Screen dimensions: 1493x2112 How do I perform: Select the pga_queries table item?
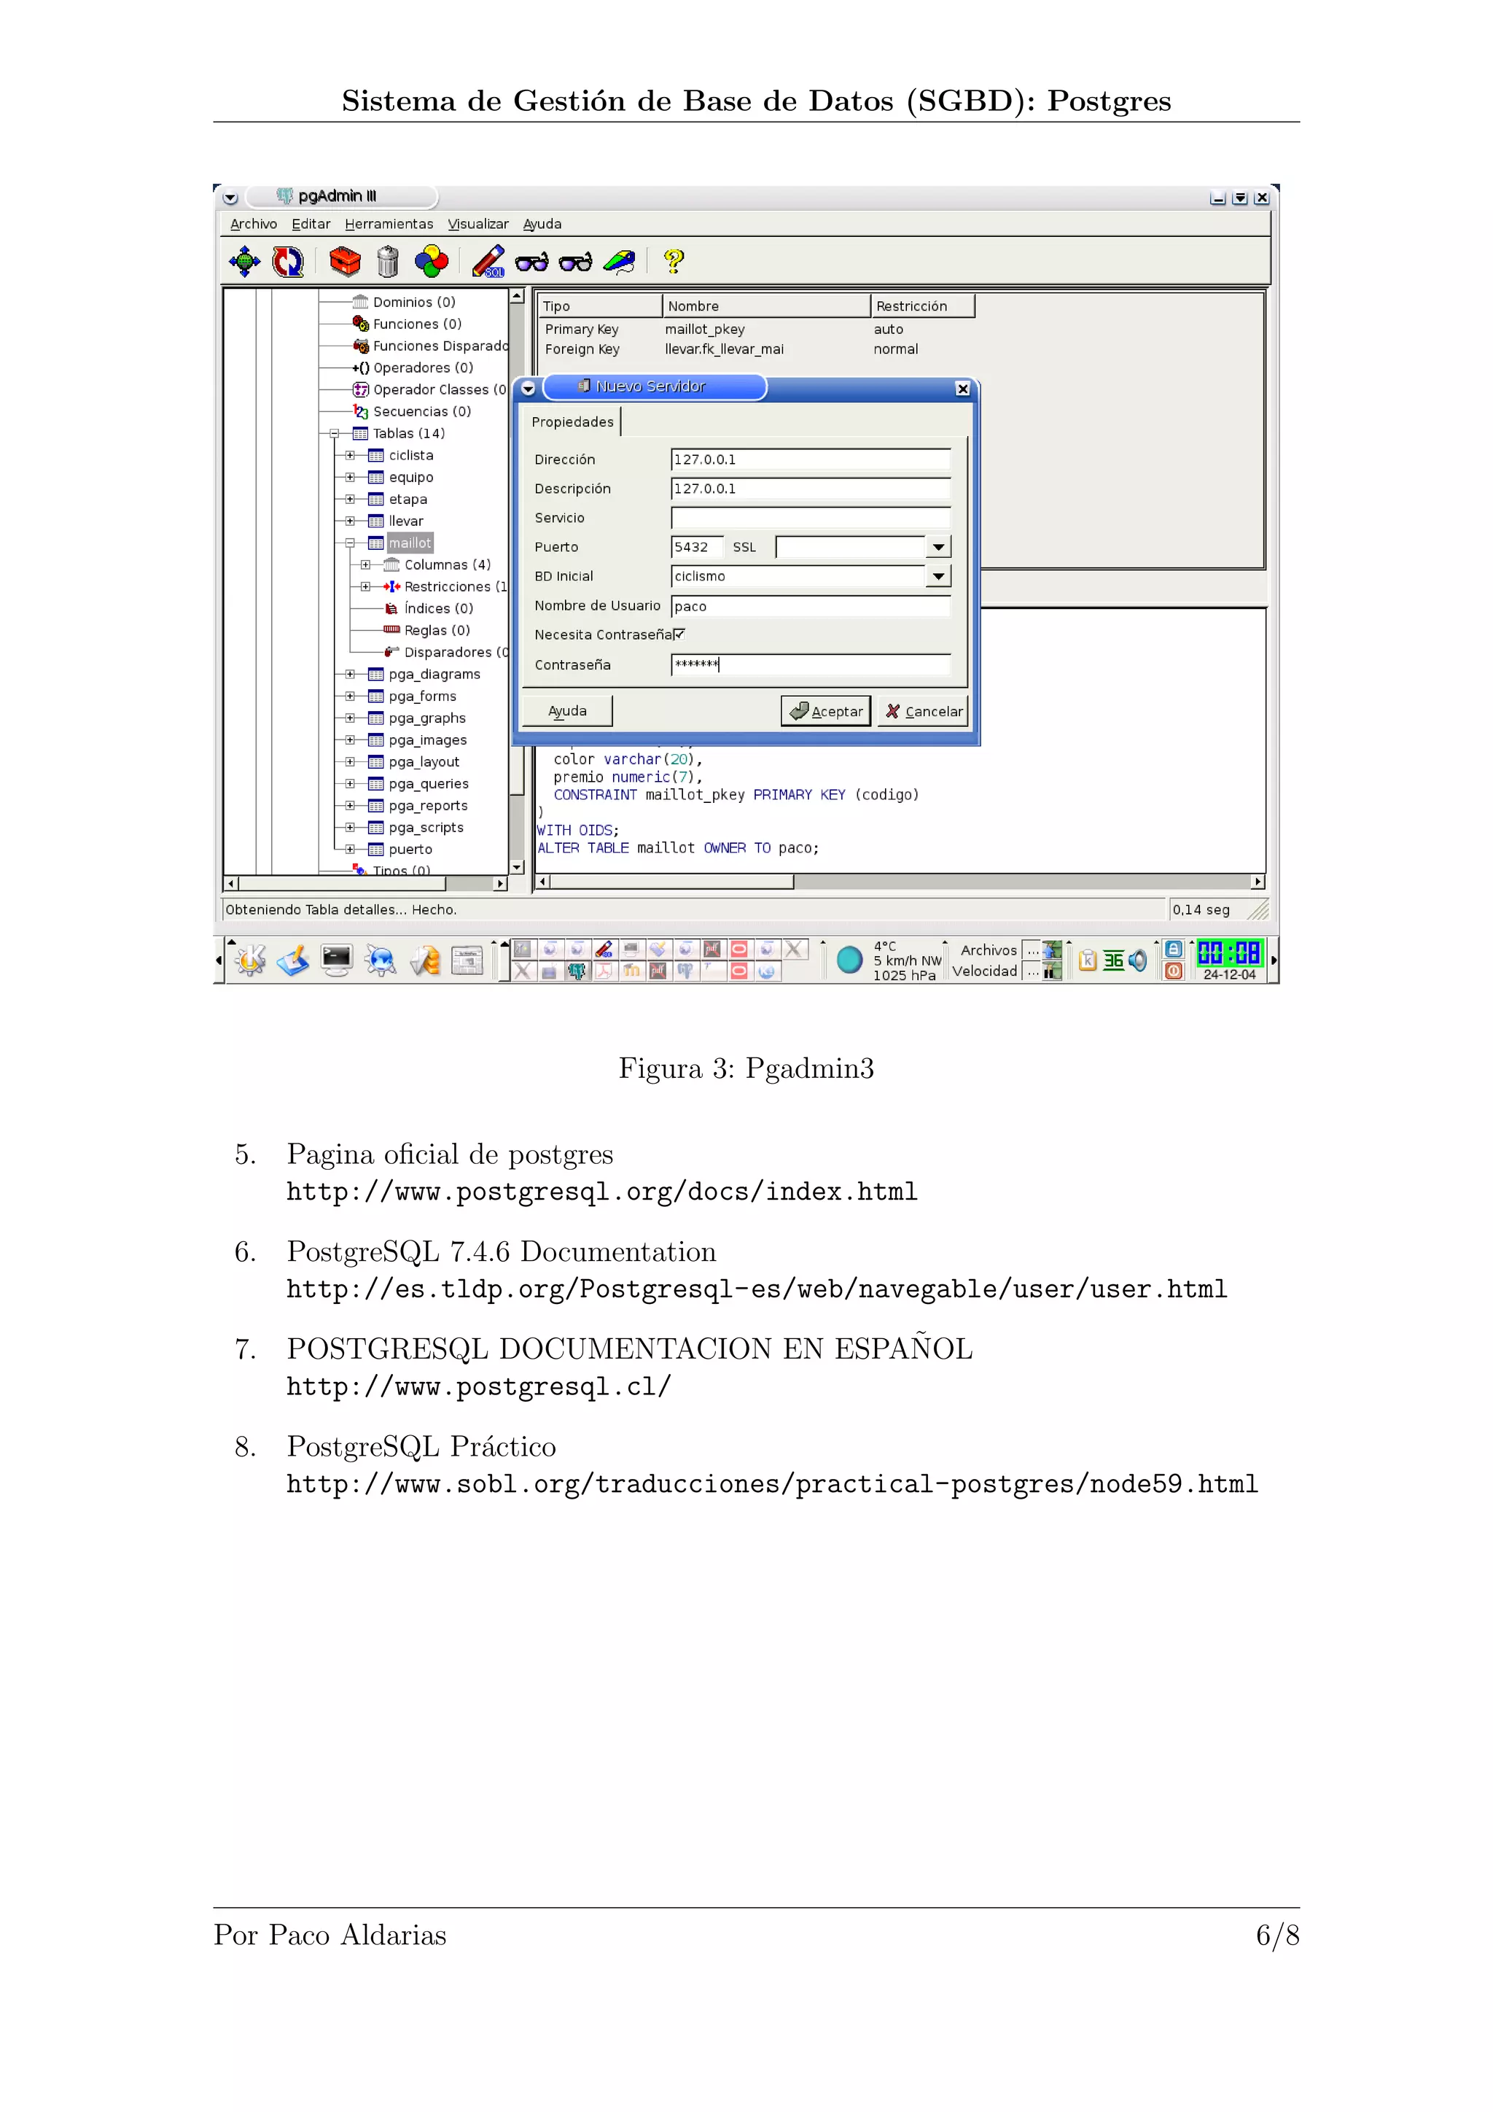(429, 784)
